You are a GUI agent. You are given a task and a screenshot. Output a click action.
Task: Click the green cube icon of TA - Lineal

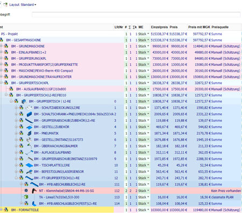point(26,197)
